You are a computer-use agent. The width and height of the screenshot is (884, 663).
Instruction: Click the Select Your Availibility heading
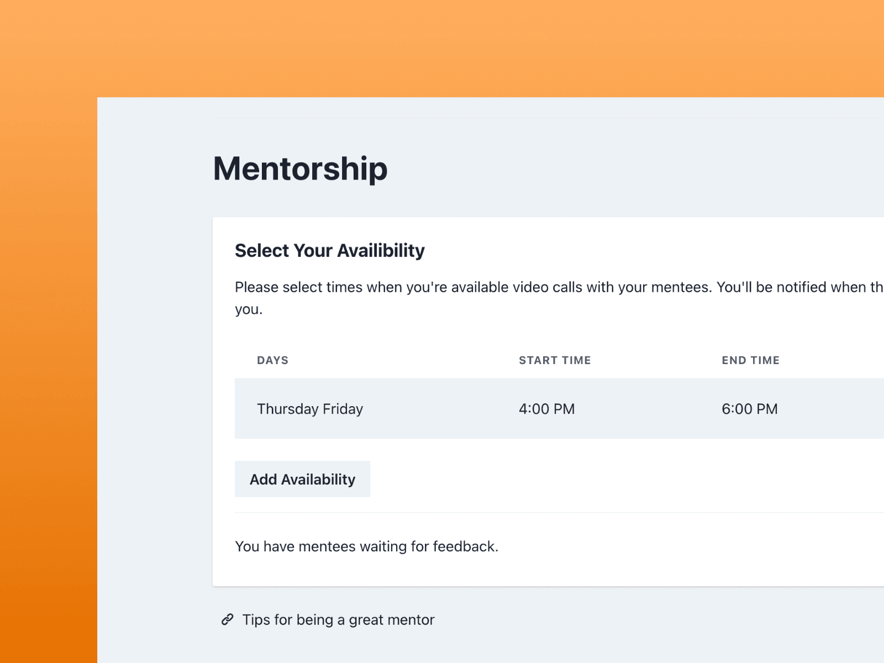pyautogui.click(x=329, y=250)
